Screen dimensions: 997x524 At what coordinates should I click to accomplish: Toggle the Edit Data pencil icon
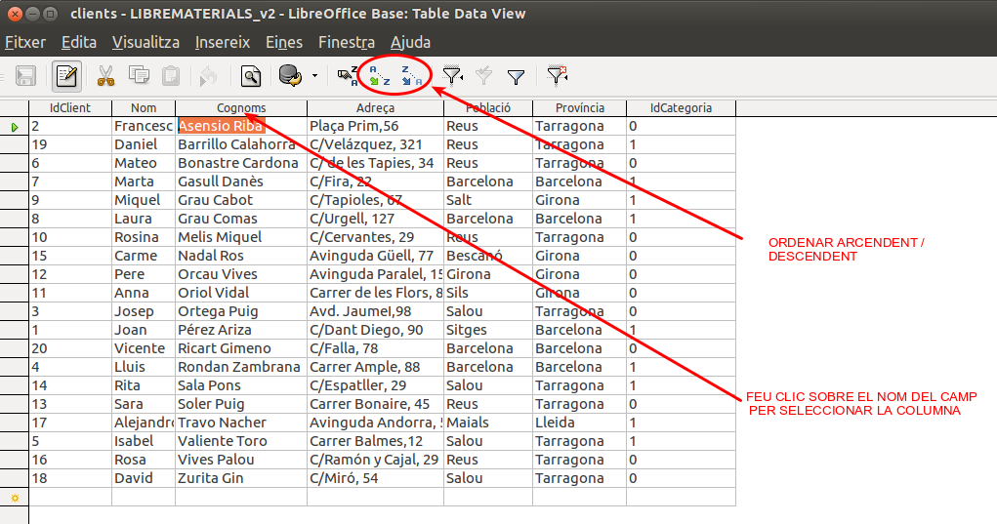(x=67, y=75)
